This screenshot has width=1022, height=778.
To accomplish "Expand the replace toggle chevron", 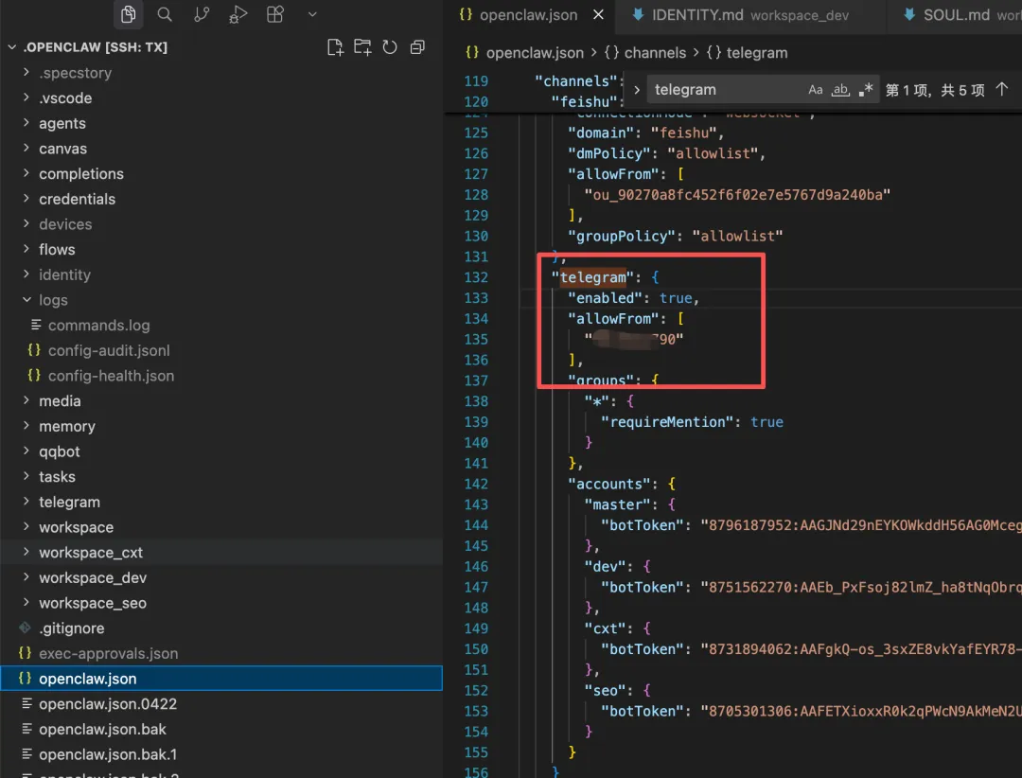I will (x=637, y=90).
